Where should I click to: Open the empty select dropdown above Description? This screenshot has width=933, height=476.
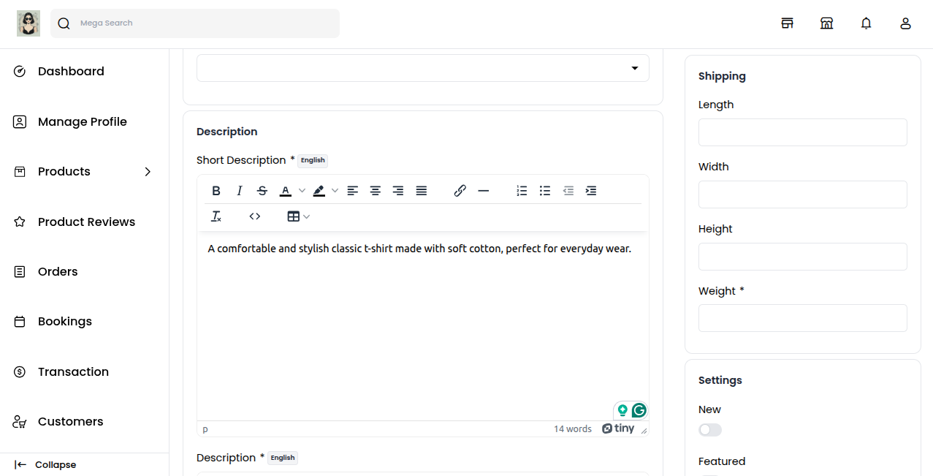[422, 68]
